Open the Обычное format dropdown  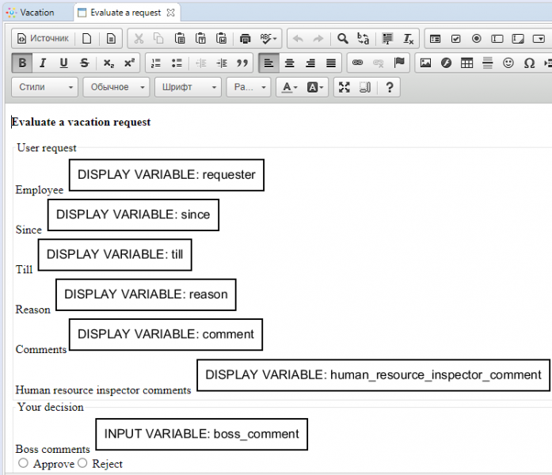coord(116,88)
